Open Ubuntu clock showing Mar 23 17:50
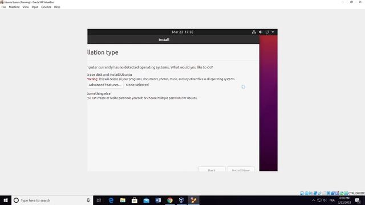This screenshot has width=365, height=205. 182,32
